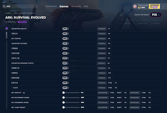Click TOGGLE hotkey button for F9
The width and height of the screenshot is (167, 113).
coord(102,68)
